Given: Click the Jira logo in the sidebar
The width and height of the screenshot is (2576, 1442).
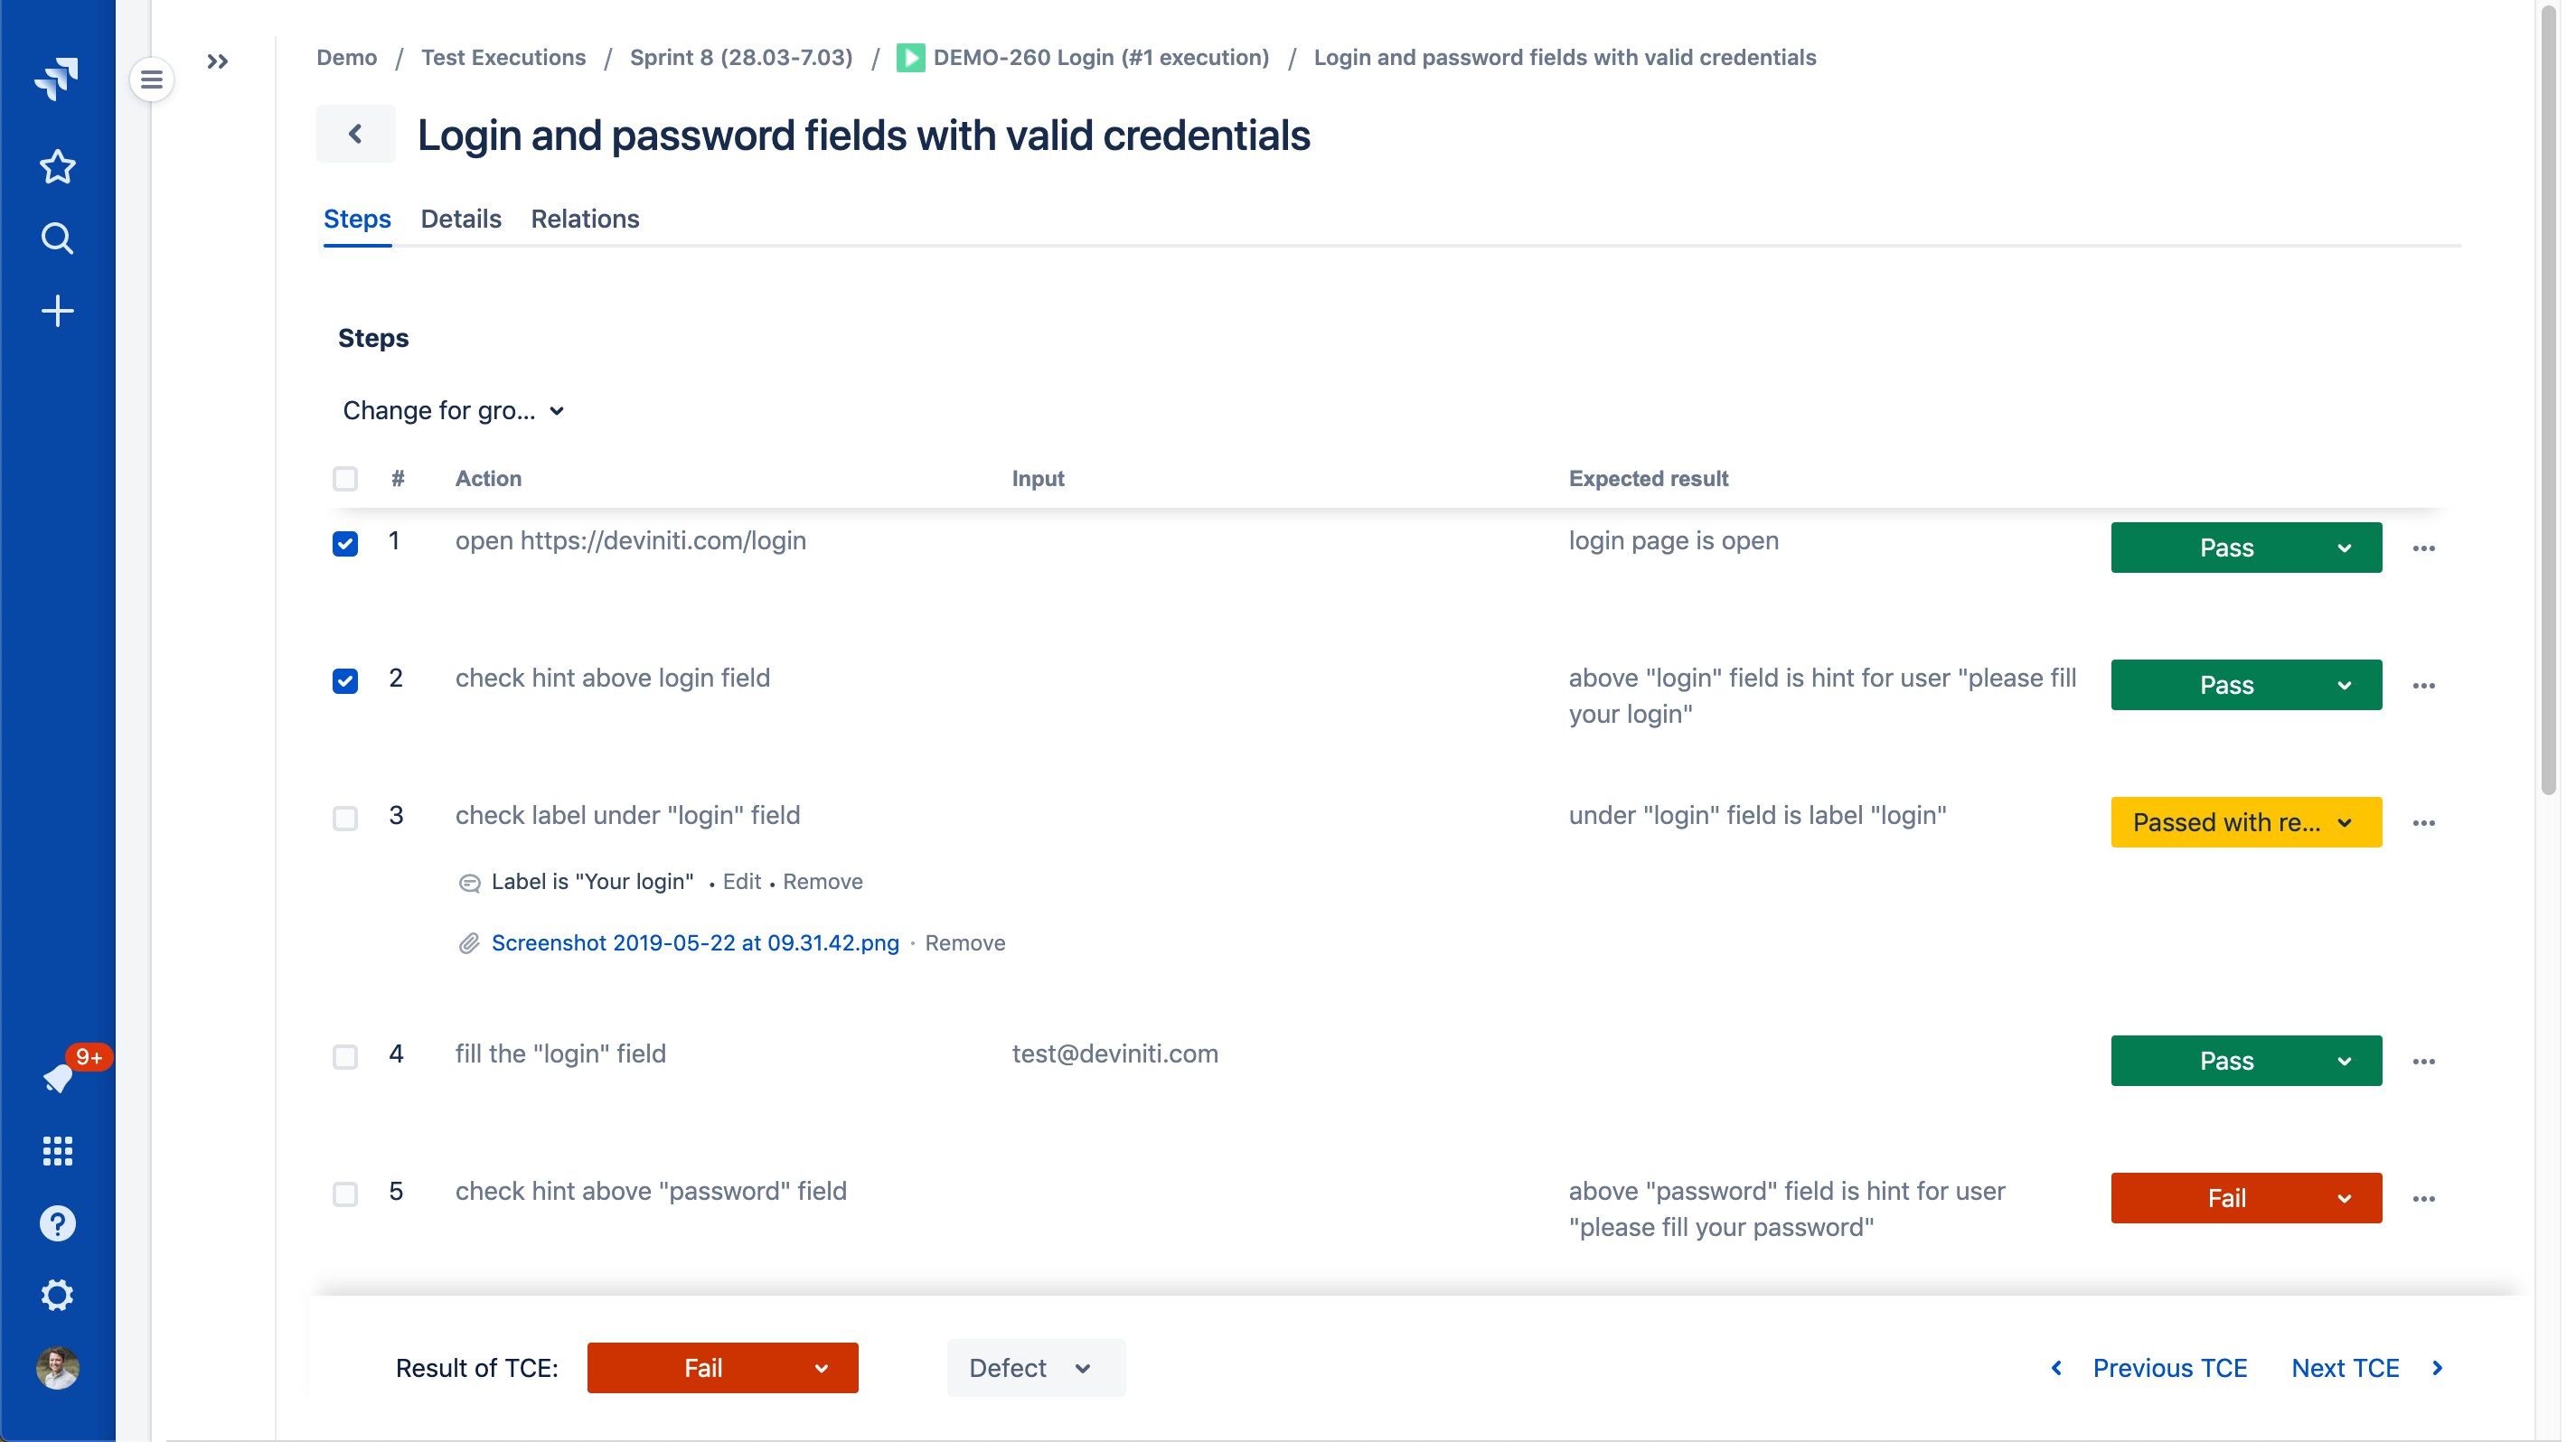Looking at the screenshot, I should point(57,78).
